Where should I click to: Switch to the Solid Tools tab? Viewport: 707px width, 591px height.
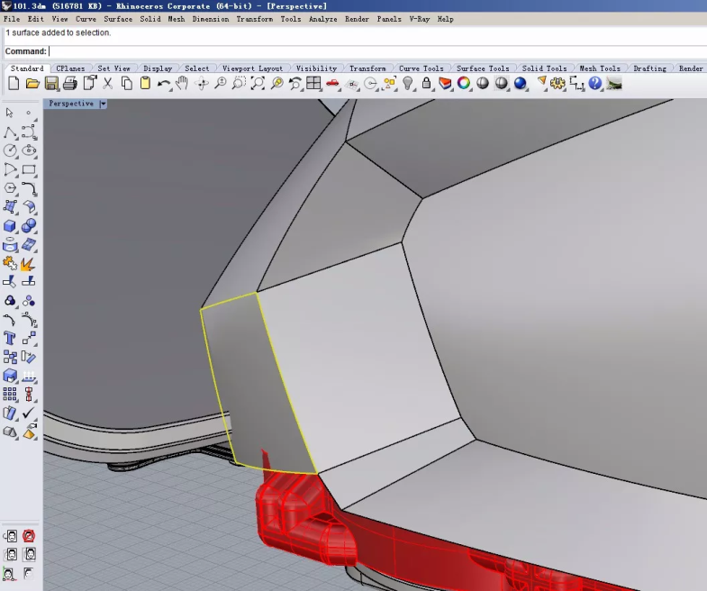tap(544, 68)
